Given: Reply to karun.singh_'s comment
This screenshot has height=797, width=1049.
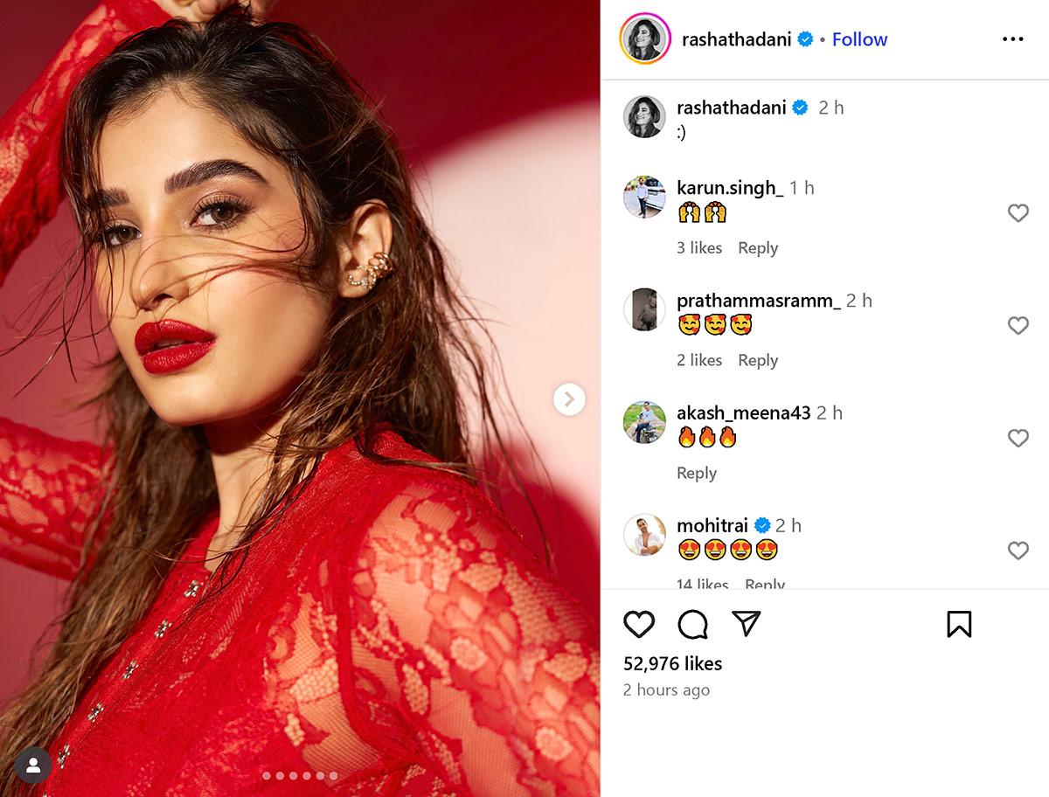Looking at the screenshot, I should (x=758, y=248).
